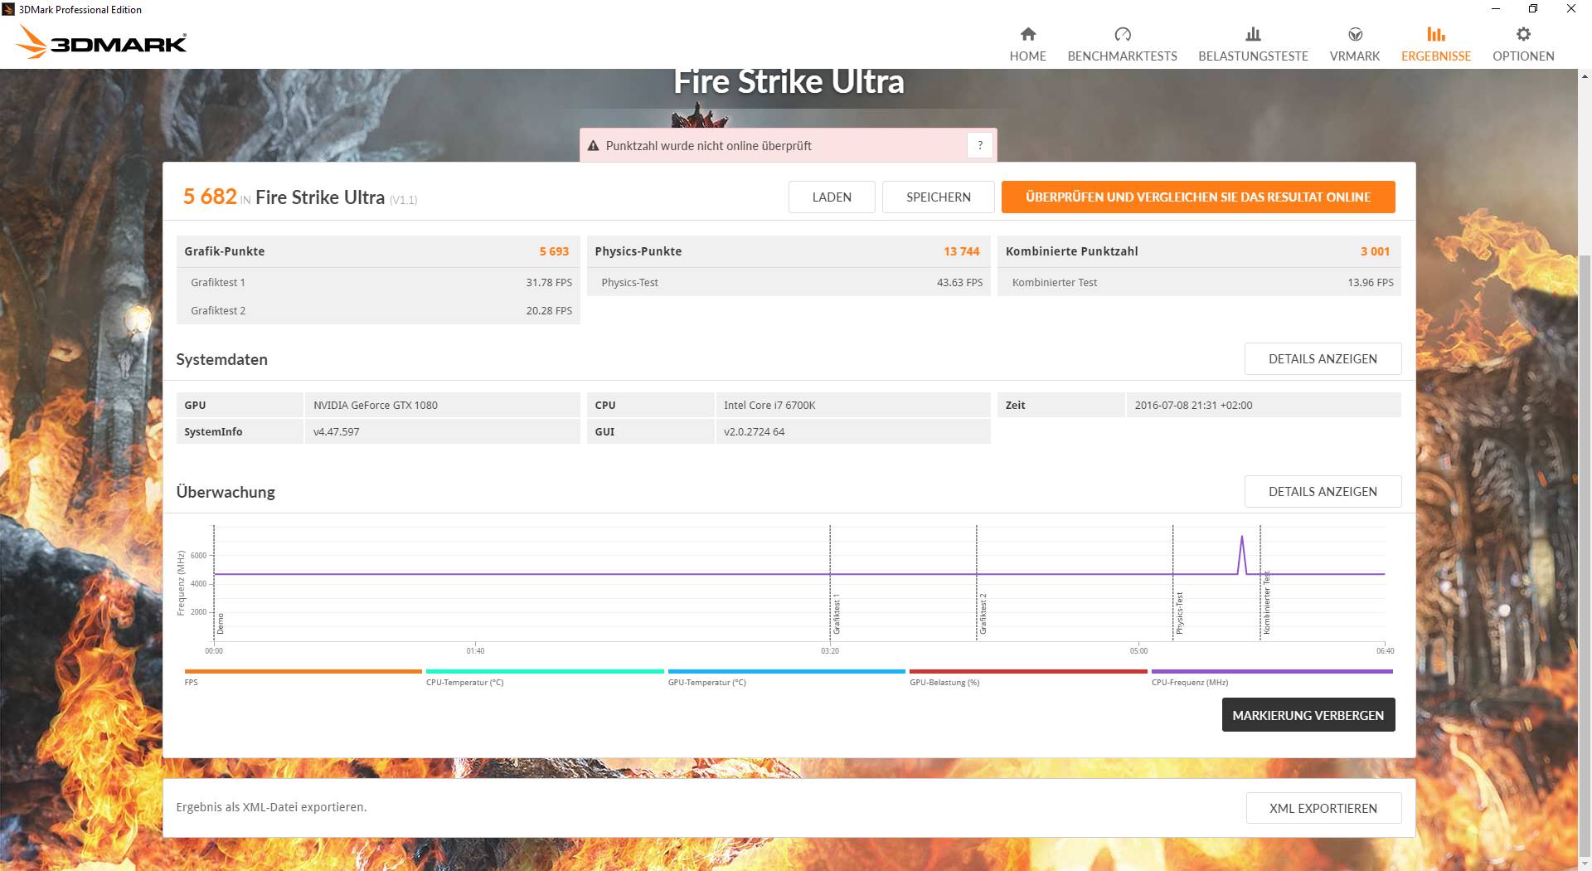Screen dimensions: 1592x871
Task: Click the question mark help button
Action: click(x=979, y=145)
